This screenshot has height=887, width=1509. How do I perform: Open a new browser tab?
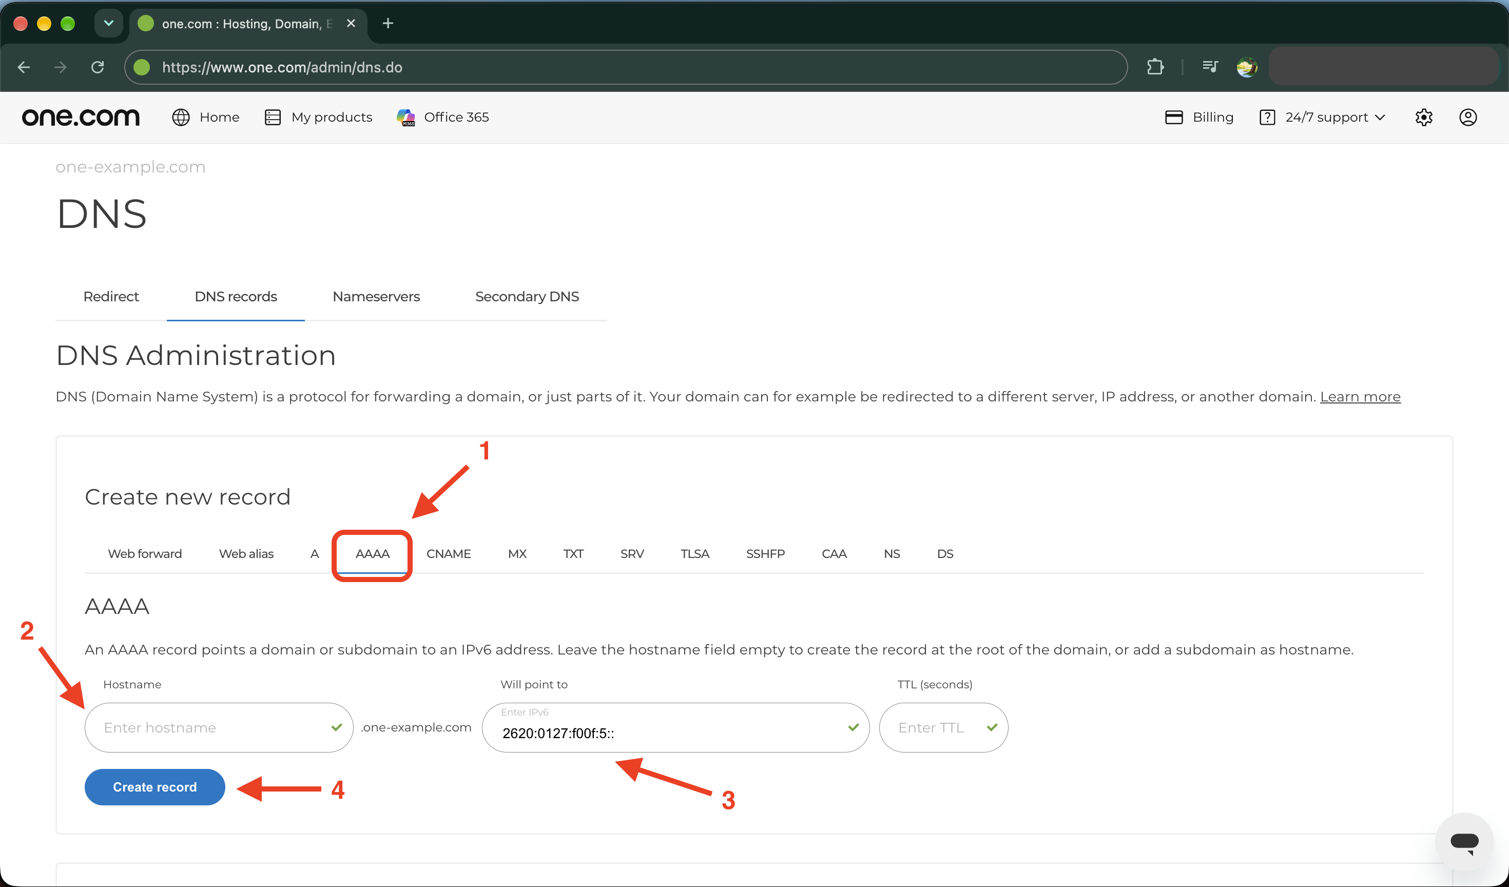pyautogui.click(x=388, y=24)
